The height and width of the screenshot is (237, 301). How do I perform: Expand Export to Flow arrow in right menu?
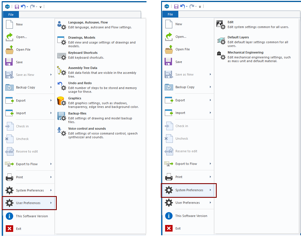click(210, 164)
